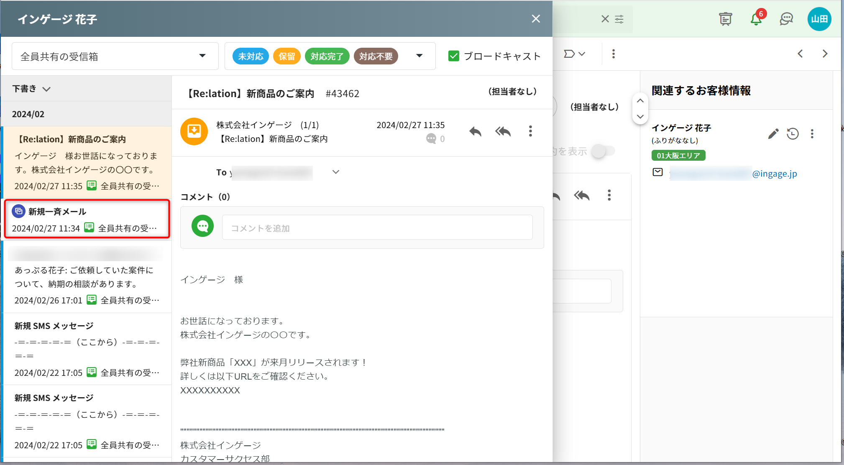Image resolution: width=844 pixels, height=465 pixels.
Task: Open the 下書き sort menu
Action: click(x=31, y=89)
